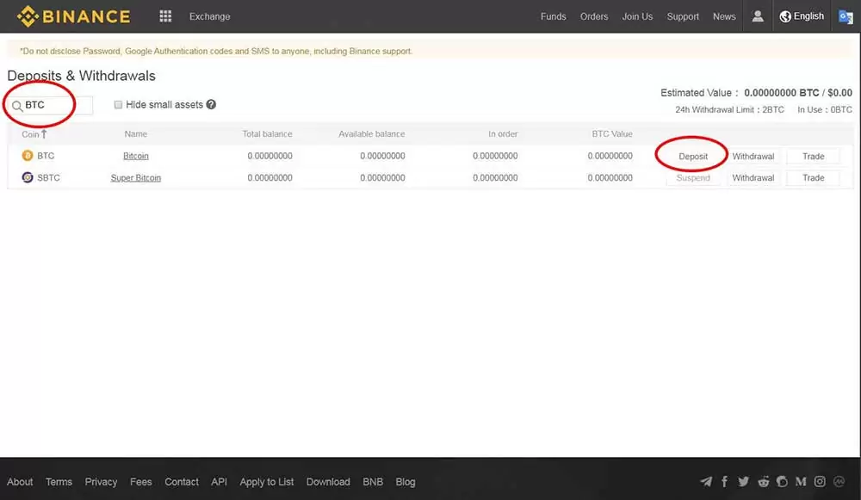Open the CoinMarketCap footer icon
861x500 pixels.
(839, 482)
